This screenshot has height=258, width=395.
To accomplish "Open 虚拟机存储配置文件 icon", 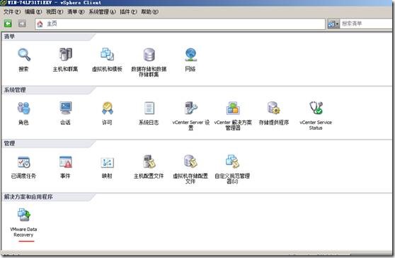I will [x=190, y=162].
